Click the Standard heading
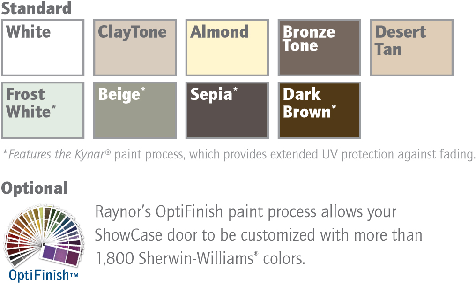Image resolution: width=476 pixels, height=286 pixels. [36, 8]
